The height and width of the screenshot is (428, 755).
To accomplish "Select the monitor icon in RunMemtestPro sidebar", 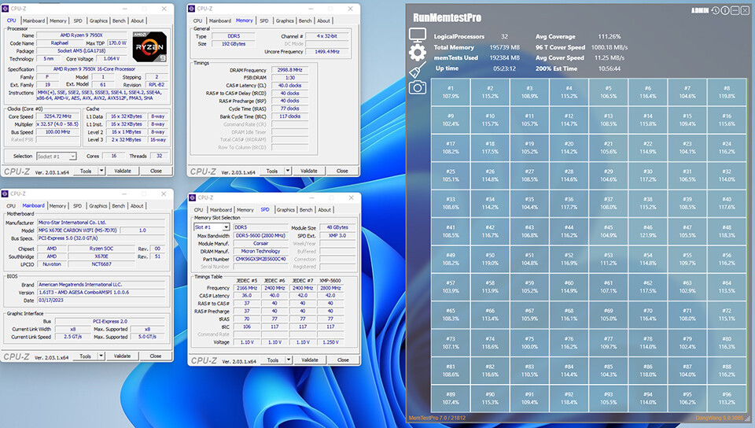I will 418,35.
